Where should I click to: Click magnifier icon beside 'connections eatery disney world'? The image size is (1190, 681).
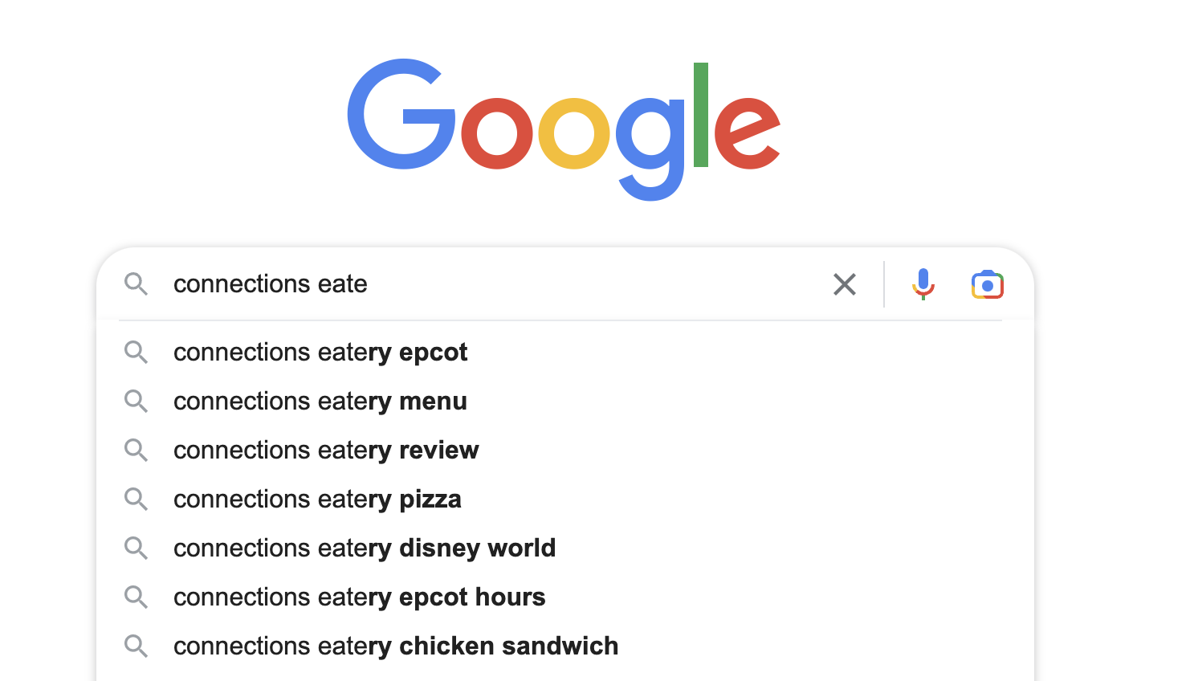[136, 548]
